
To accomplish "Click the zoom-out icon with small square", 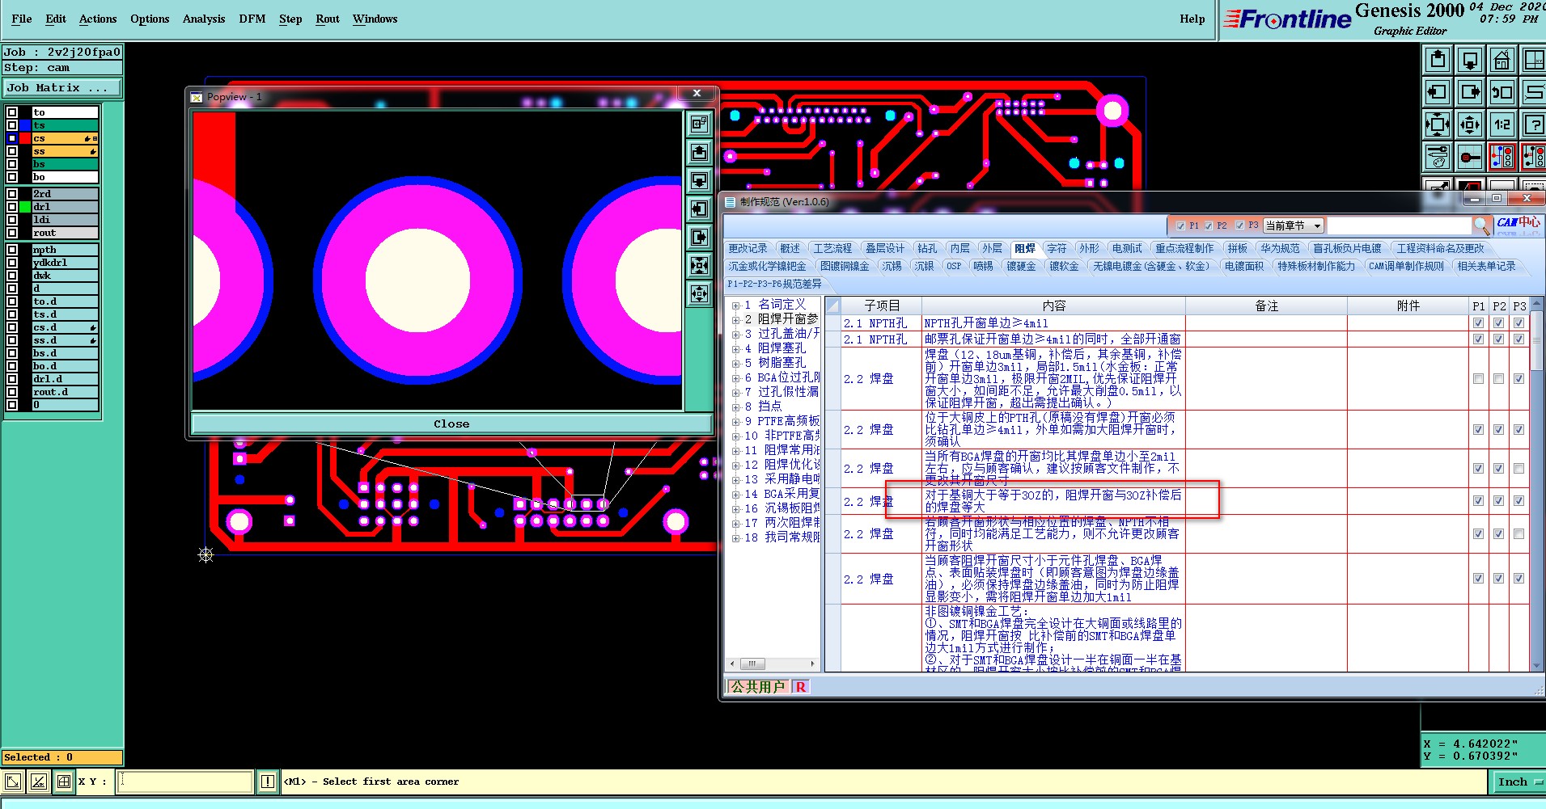I will (x=1470, y=124).
